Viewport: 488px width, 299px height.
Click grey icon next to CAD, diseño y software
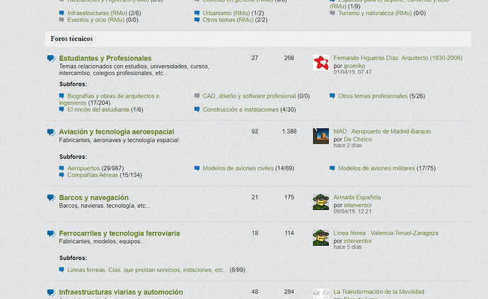pos(197,96)
